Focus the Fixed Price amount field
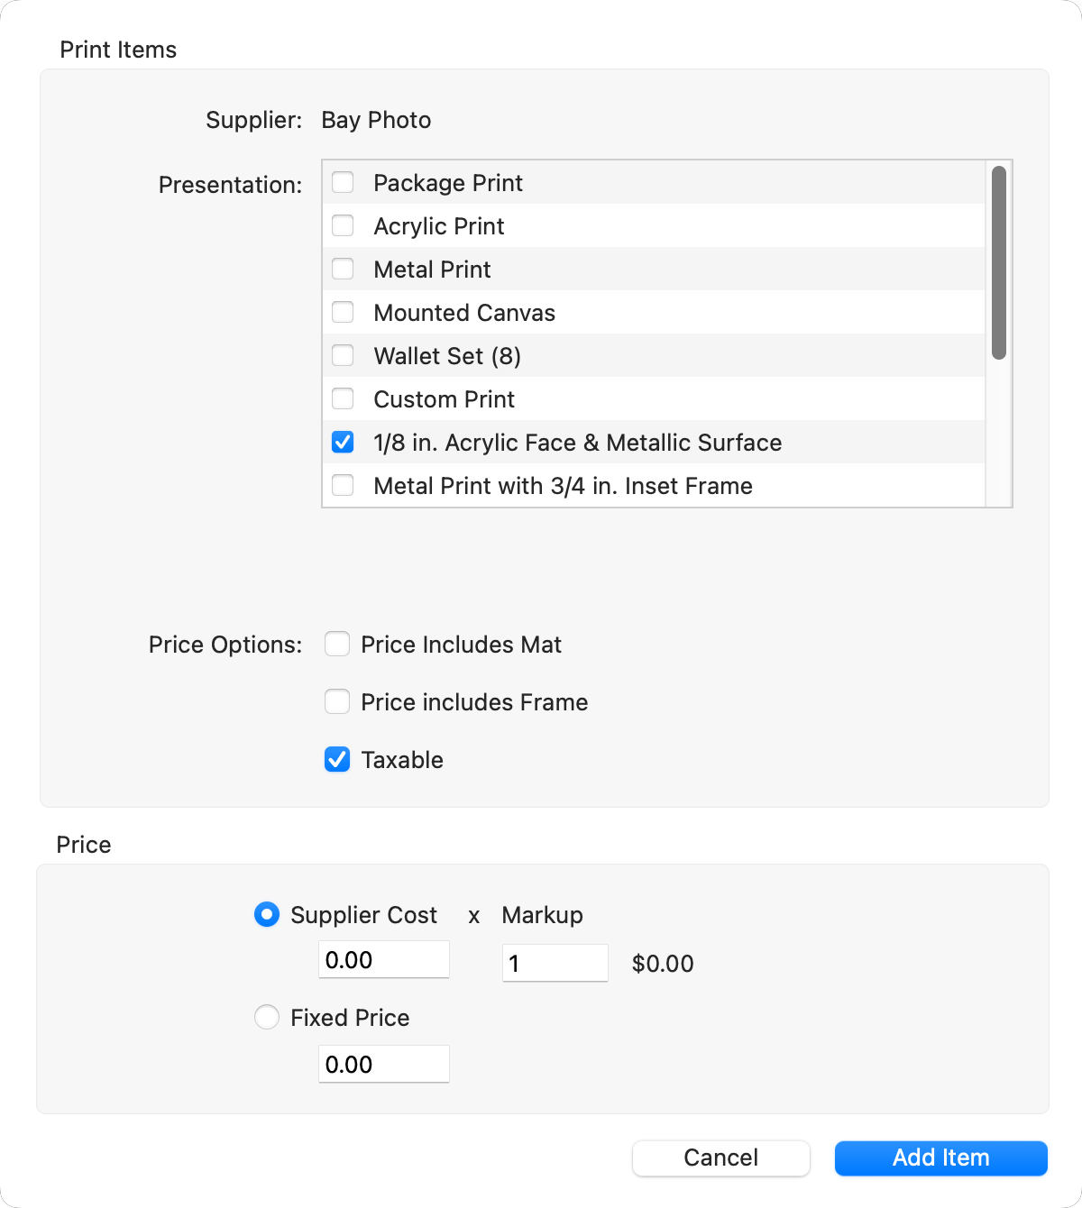Image resolution: width=1082 pixels, height=1208 pixels. pyautogui.click(x=383, y=1065)
